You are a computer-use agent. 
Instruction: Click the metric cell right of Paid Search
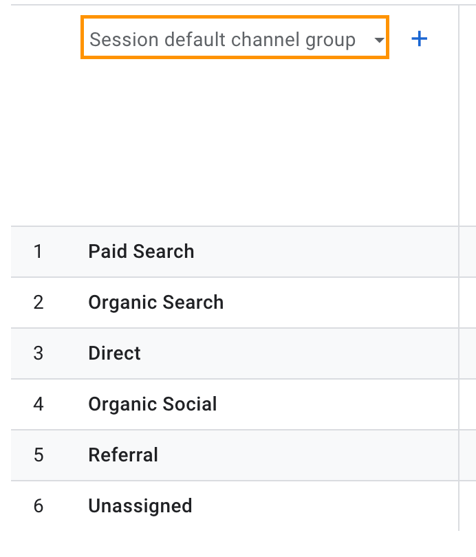468,252
